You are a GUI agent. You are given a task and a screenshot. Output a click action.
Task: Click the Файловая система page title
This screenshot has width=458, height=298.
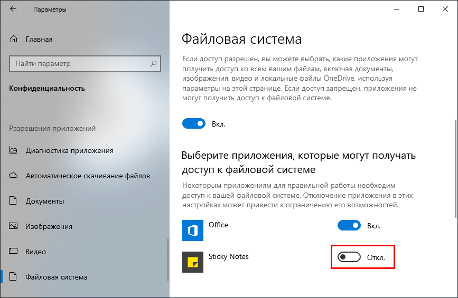tap(241, 39)
